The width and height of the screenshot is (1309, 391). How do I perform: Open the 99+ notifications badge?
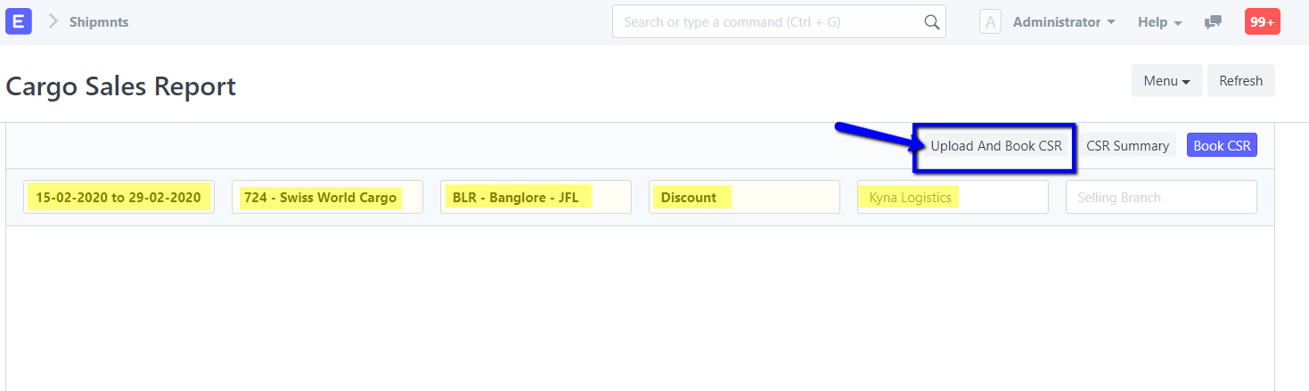click(x=1262, y=22)
